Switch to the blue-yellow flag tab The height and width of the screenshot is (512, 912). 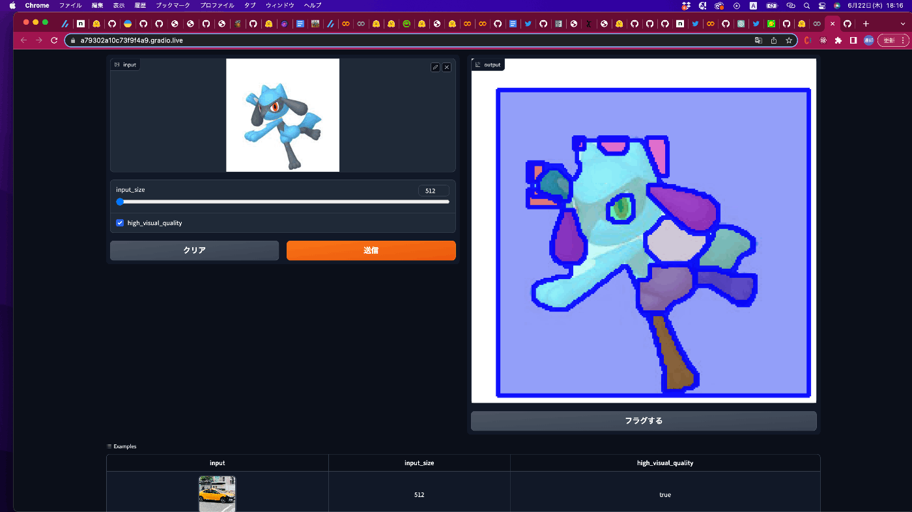[x=128, y=23]
